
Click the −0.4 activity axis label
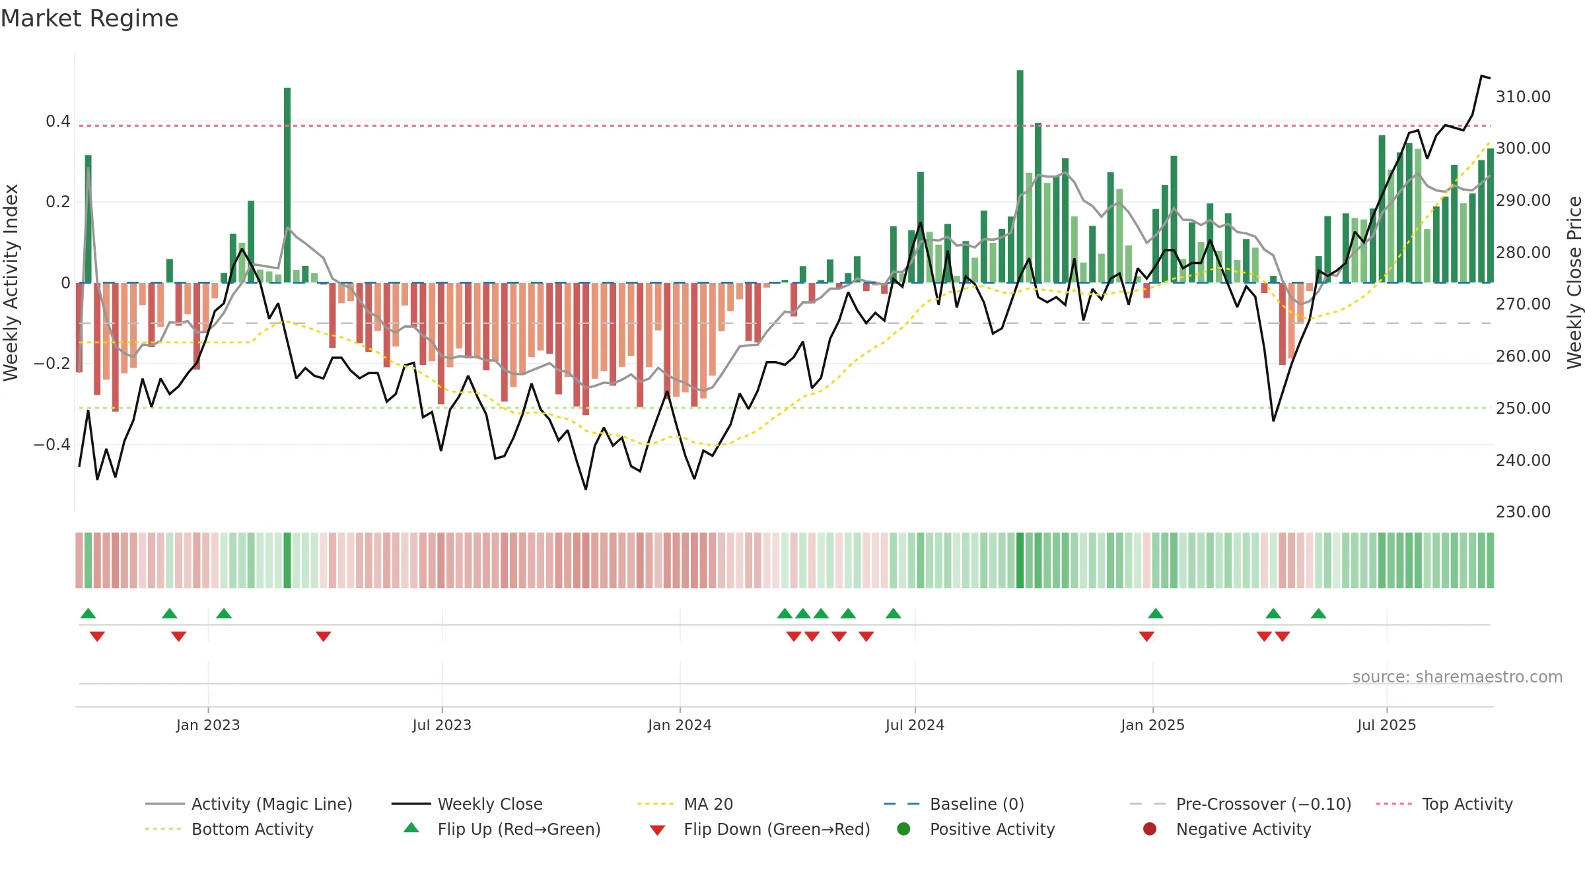pos(52,445)
